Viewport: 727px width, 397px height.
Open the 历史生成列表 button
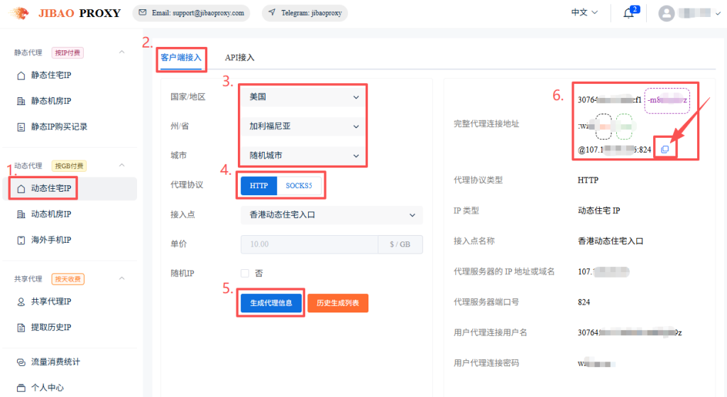coord(337,303)
